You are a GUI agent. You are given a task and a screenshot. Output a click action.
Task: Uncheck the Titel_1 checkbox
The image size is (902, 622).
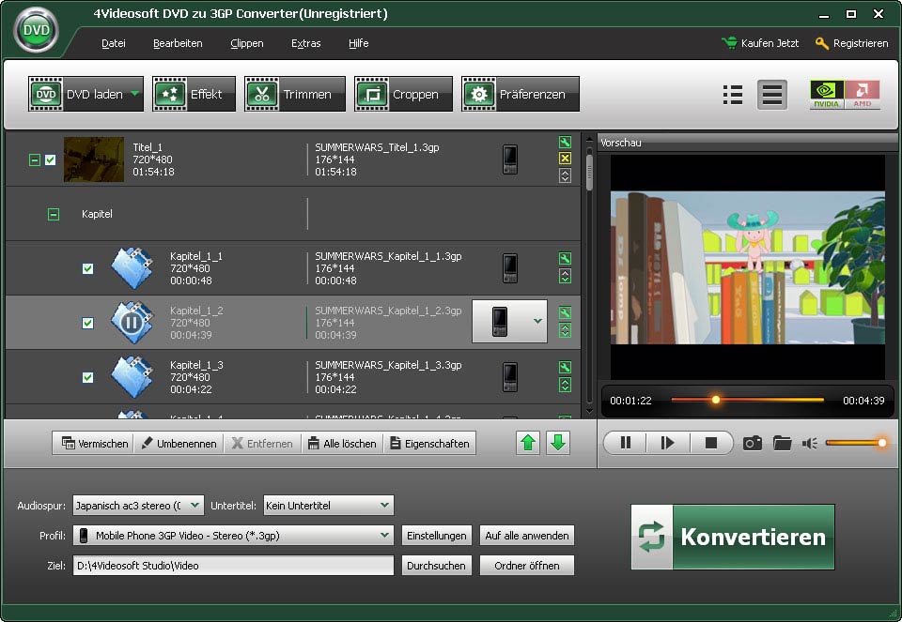(x=51, y=159)
